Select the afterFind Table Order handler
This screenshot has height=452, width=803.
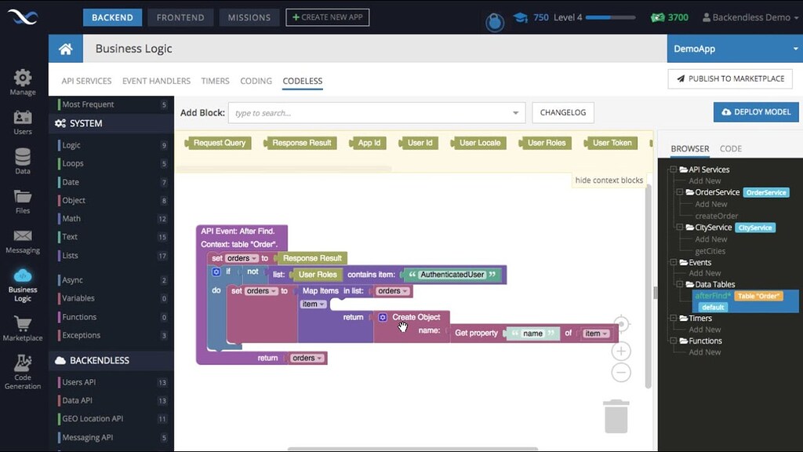click(x=746, y=301)
